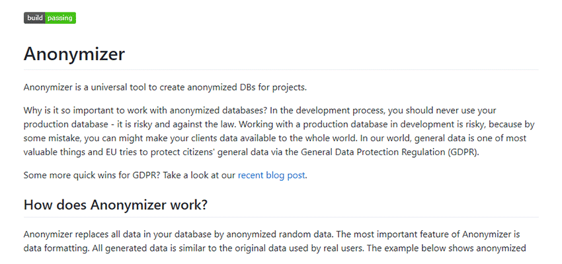Click "Anonymizer replaces all data" sentence start
This screenshot has width=562, height=264.
[86, 234]
